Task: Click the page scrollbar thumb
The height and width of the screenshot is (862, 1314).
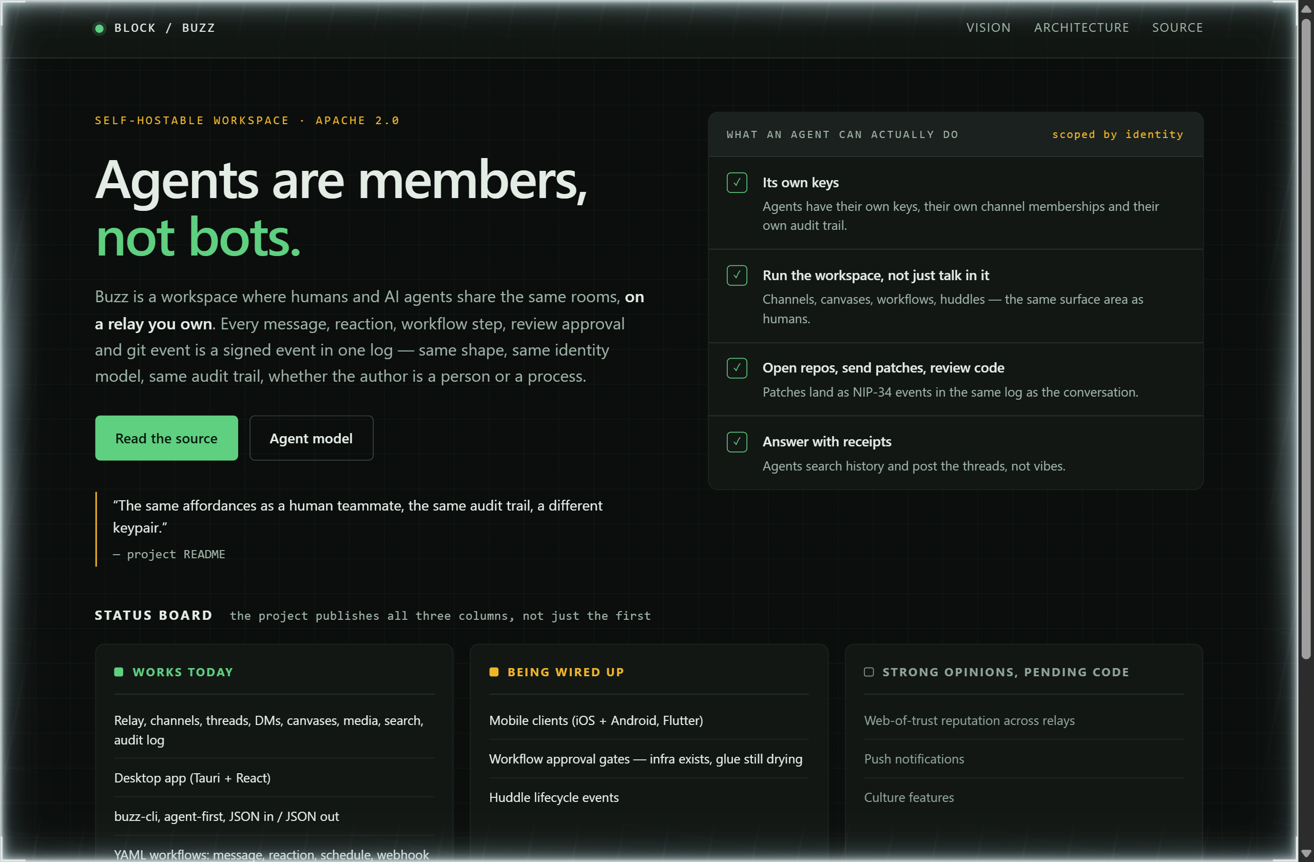Action: pos(1306,339)
